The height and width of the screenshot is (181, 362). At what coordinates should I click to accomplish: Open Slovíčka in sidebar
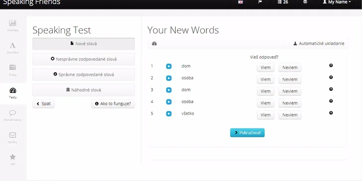13,48
